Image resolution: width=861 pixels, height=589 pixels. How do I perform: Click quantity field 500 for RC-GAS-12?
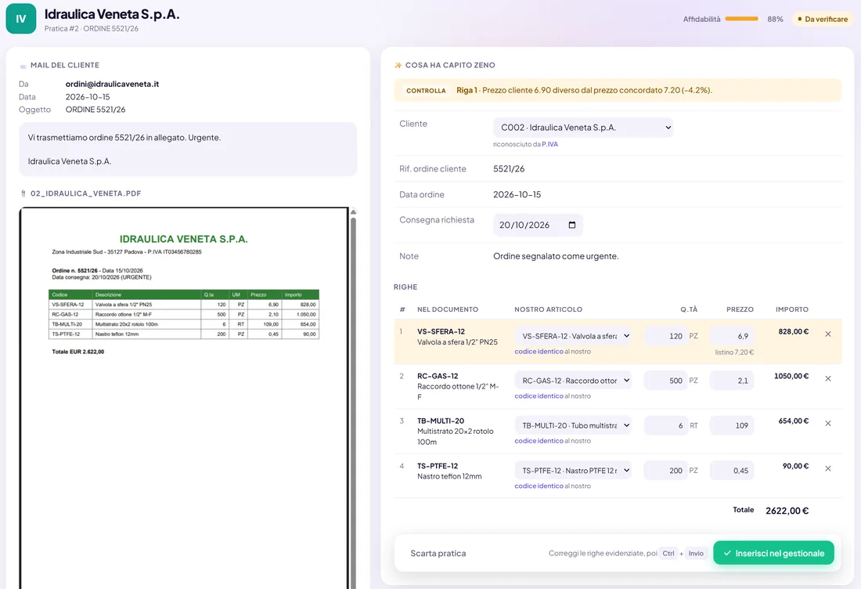[665, 381]
